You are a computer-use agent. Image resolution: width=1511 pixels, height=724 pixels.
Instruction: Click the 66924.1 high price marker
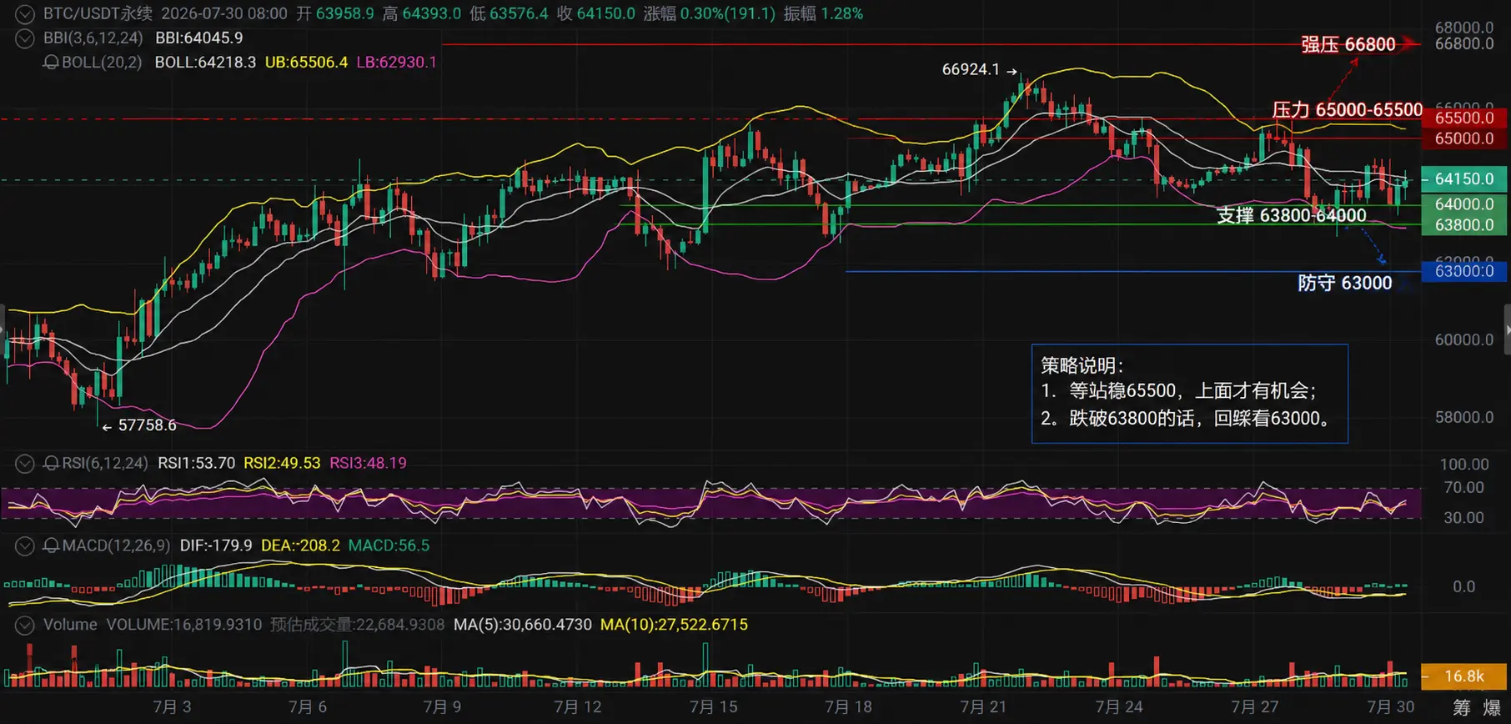(979, 70)
